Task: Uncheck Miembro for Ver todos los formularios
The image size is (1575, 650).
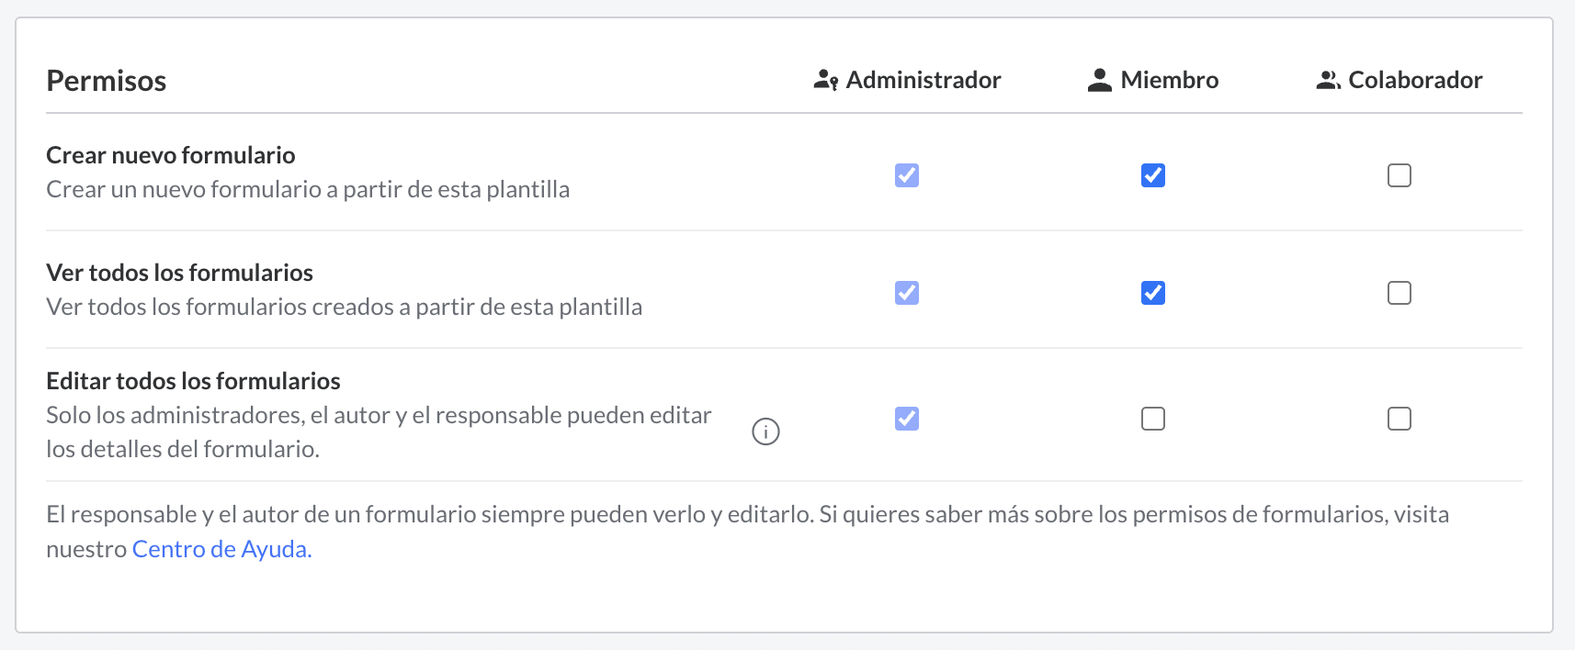Action: [1153, 293]
